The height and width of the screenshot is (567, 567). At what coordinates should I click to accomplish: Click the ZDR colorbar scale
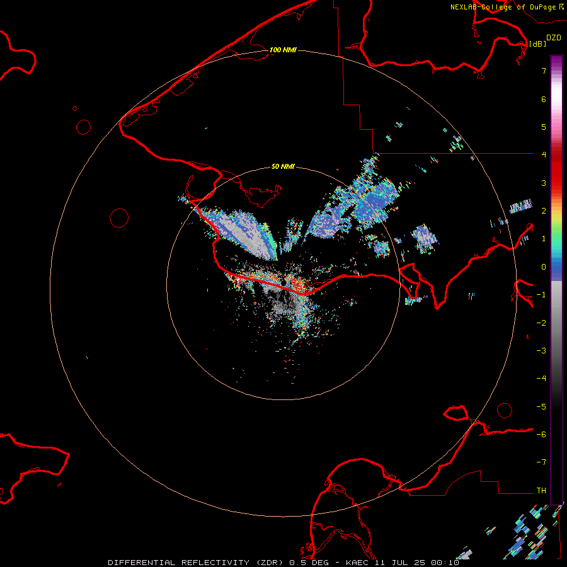[556, 280]
